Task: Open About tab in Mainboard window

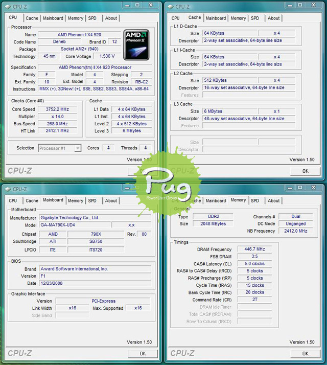Action: point(111,201)
